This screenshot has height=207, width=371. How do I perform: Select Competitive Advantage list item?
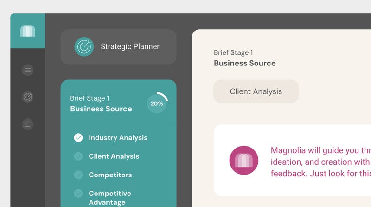point(110,198)
